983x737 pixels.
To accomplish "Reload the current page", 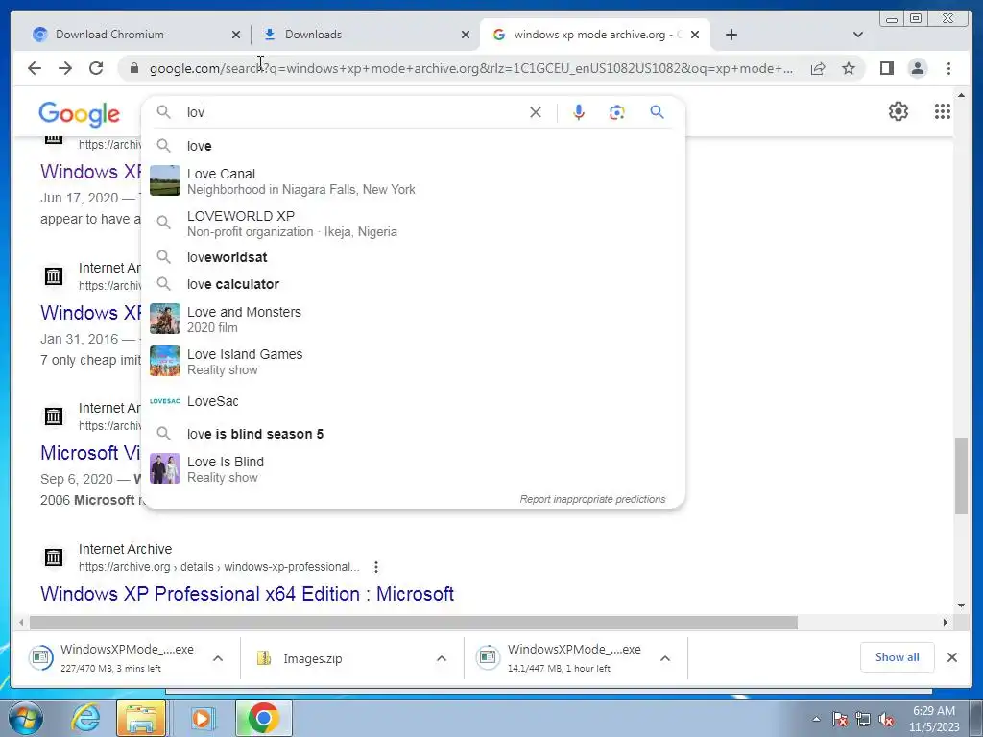I will [96, 68].
